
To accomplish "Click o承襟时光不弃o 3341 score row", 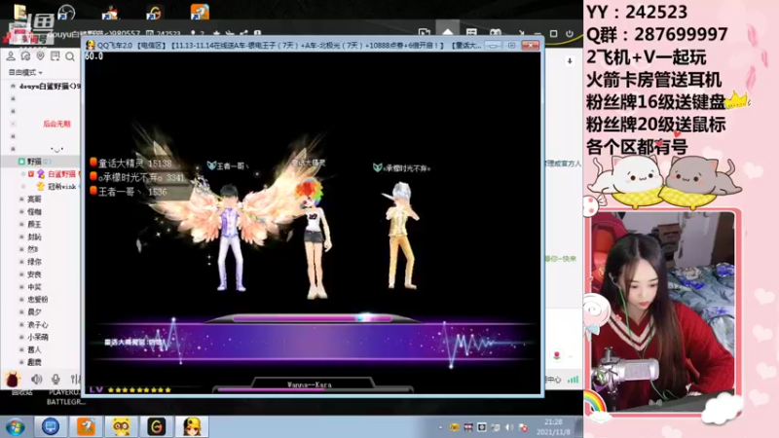I will pos(137,177).
